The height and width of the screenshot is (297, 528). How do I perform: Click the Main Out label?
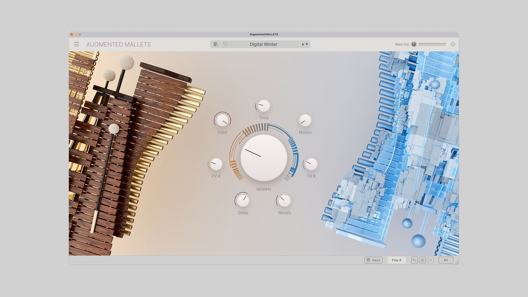[x=402, y=44]
